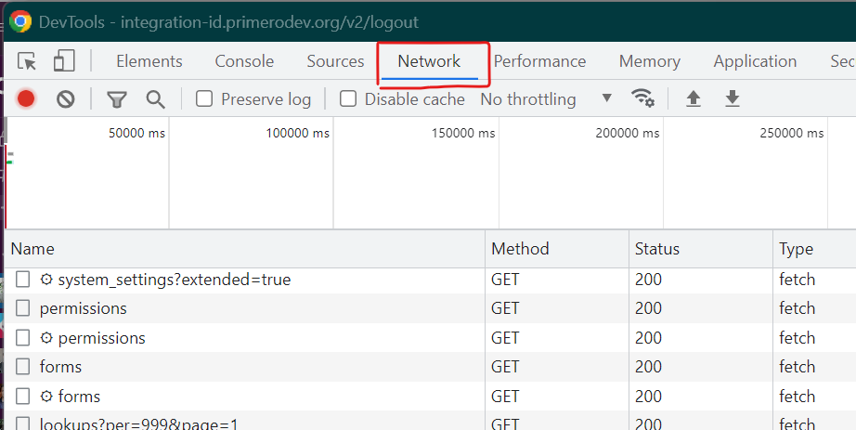Open the network search magnifier icon
The height and width of the screenshot is (430, 856).
click(156, 99)
